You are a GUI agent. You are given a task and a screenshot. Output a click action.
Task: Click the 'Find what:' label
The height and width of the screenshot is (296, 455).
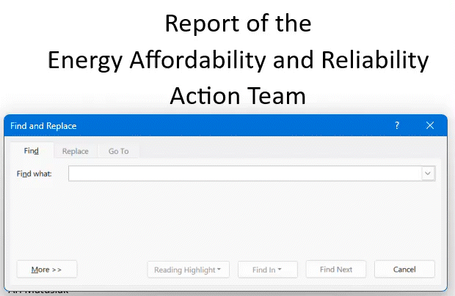pos(34,174)
